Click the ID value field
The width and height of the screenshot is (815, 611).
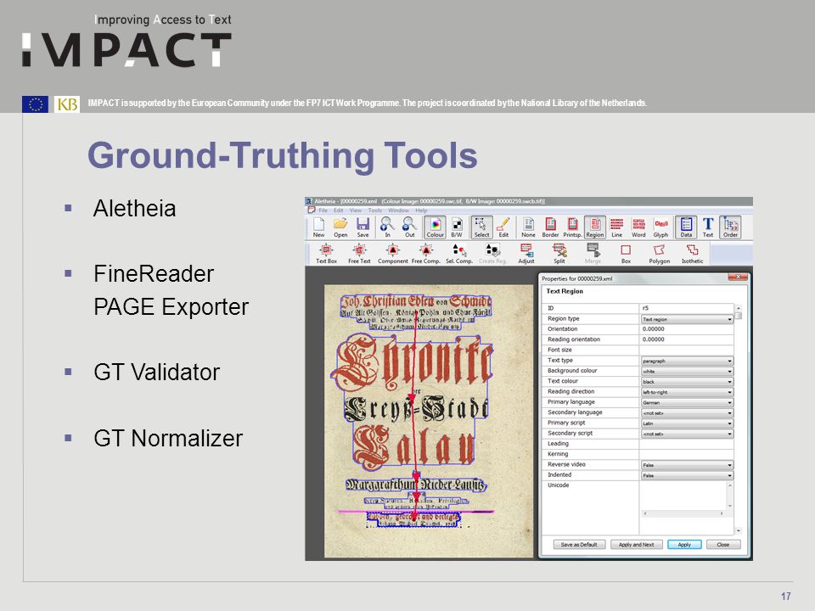686,308
